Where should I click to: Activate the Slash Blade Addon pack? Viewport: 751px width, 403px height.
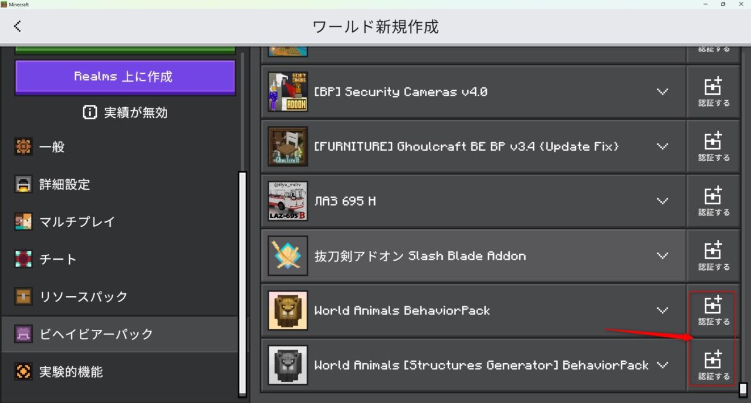713,255
